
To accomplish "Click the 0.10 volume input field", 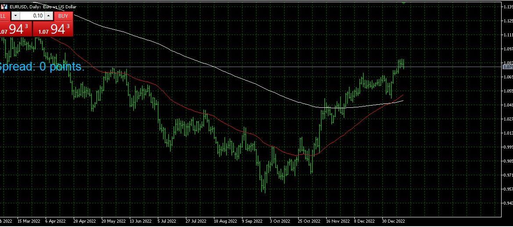I will (32, 16).
